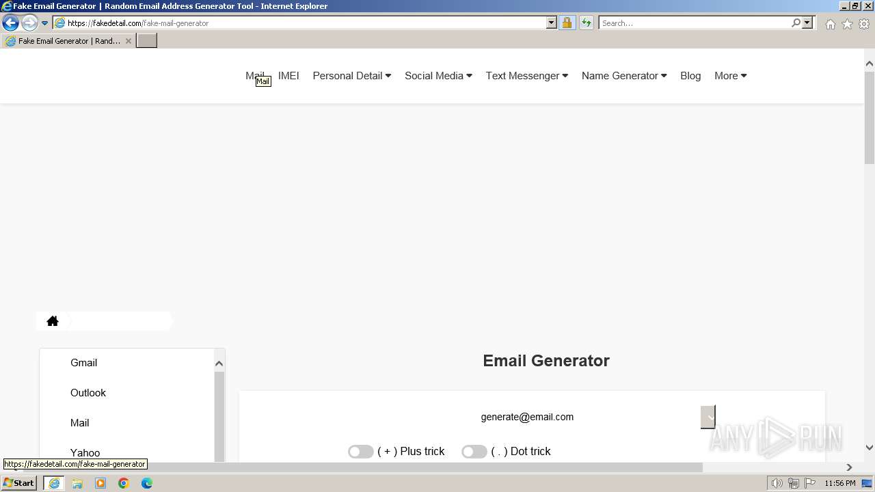Go forward with the browser forward arrow
This screenshot has height=492, width=875.
pos(29,23)
